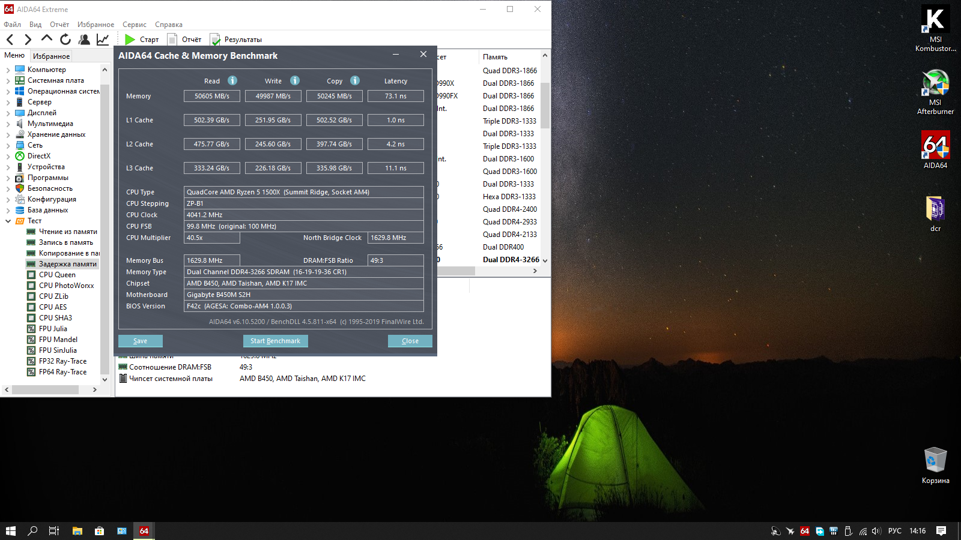Open Task View on the taskbar
The image size is (961, 540).
(54, 531)
